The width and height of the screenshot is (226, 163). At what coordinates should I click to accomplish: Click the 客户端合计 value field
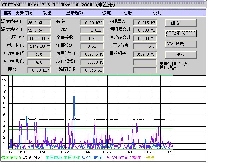(145, 38)
